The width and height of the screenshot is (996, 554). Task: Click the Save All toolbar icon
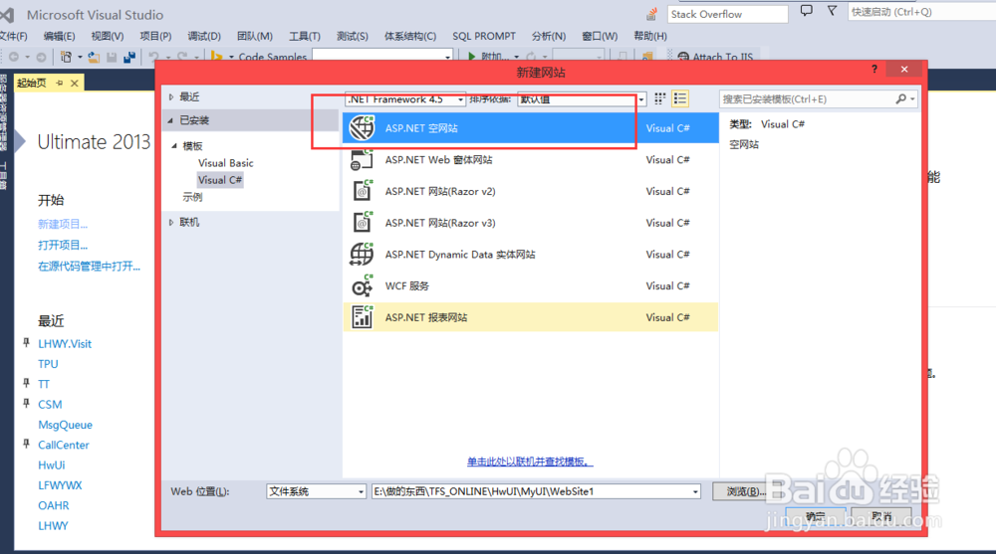pos(128,57)
